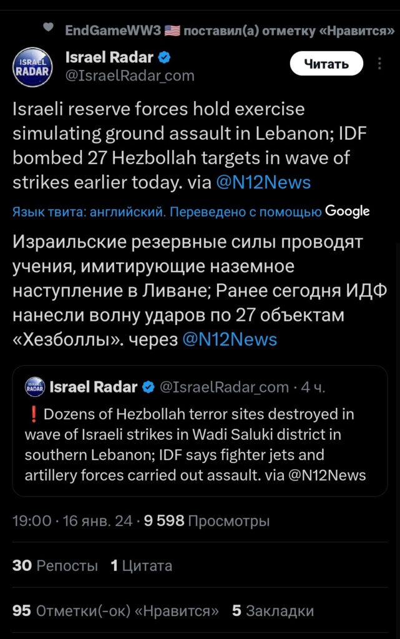This screenshot has width=400, height=639.
Task: Click the Читать follow button
Action: click(x=326, y=64)
